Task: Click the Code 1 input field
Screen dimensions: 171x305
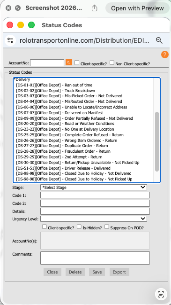Action: (x=95, y=195)
